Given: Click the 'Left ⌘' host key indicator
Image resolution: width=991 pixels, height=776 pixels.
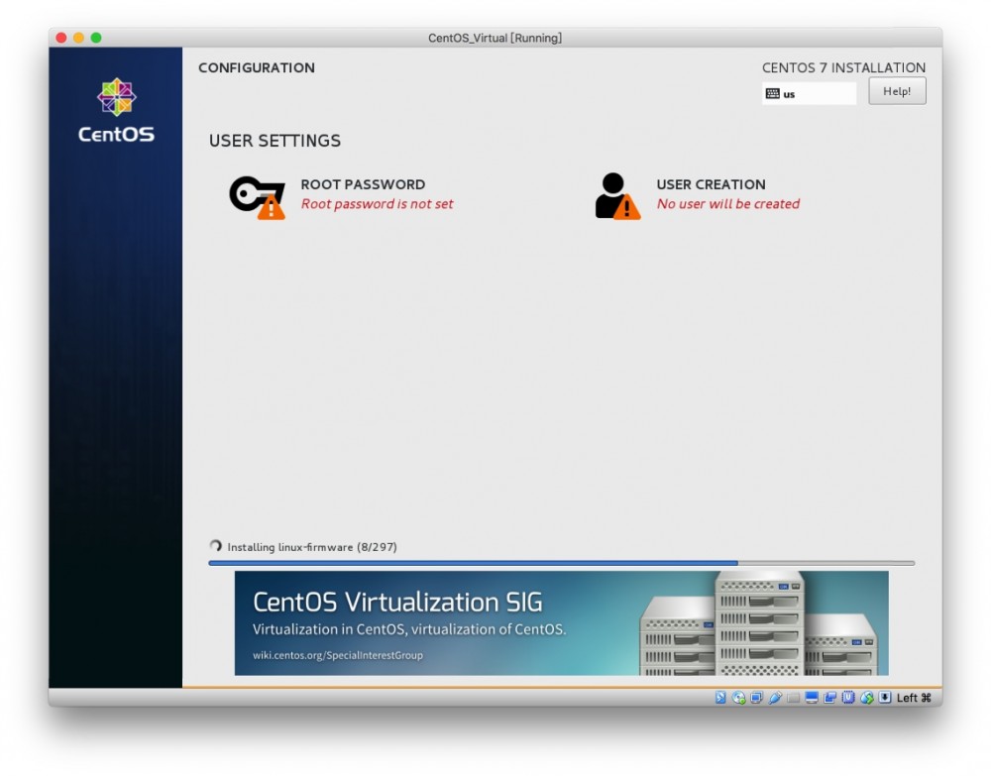Looking at the screenshot, I should 914,698.
